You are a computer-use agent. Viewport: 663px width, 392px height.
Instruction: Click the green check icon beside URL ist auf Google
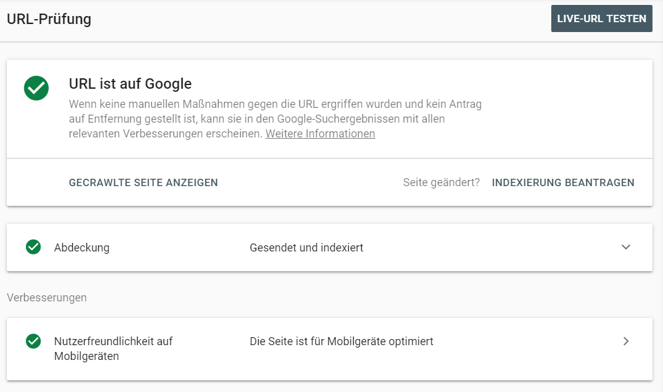[x=36, y=89]
